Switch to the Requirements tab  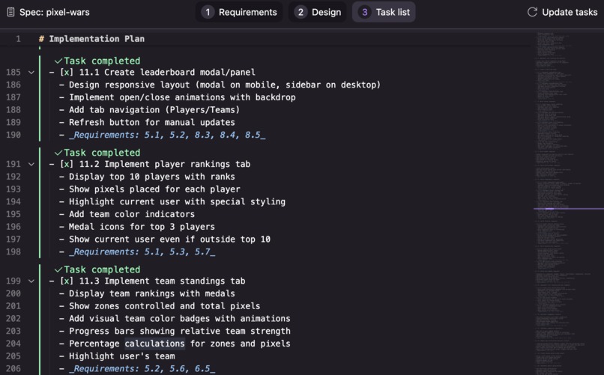pos(239,12)
